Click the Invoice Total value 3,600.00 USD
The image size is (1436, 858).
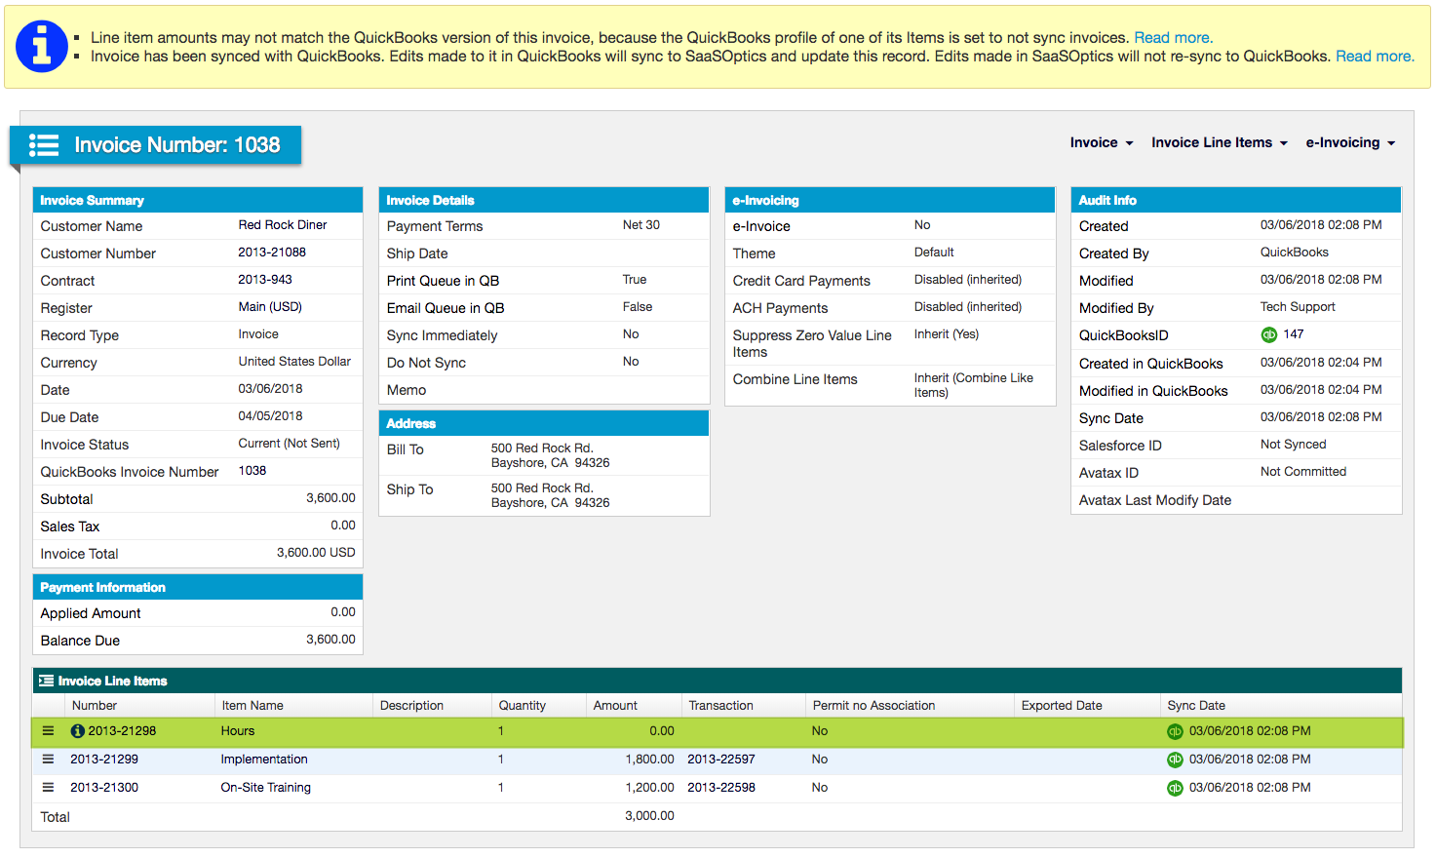316,552
